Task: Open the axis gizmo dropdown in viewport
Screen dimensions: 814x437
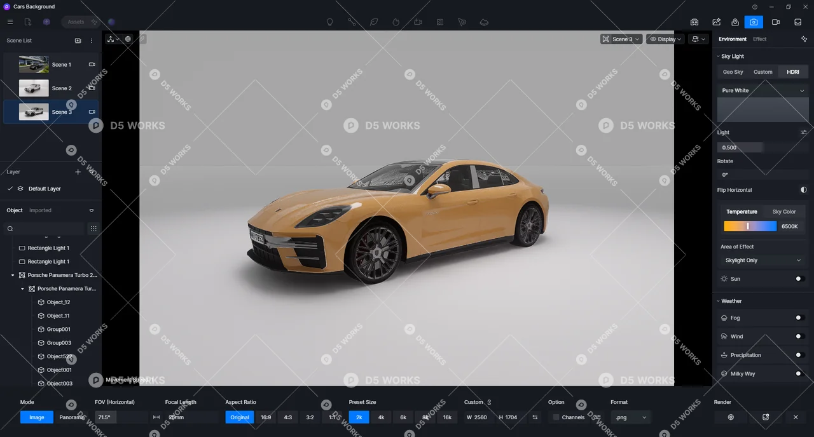Action: [113, 39]
